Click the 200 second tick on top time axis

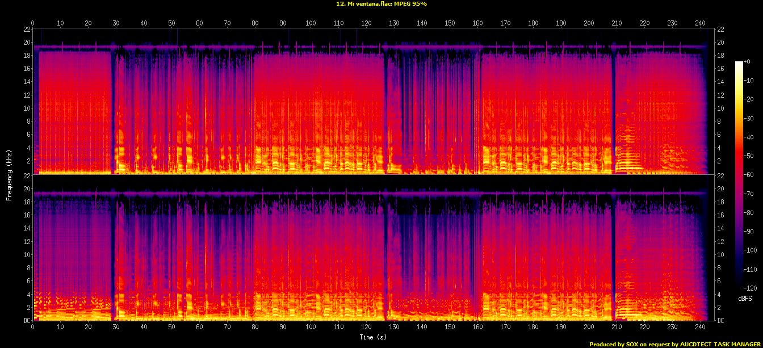589,23
